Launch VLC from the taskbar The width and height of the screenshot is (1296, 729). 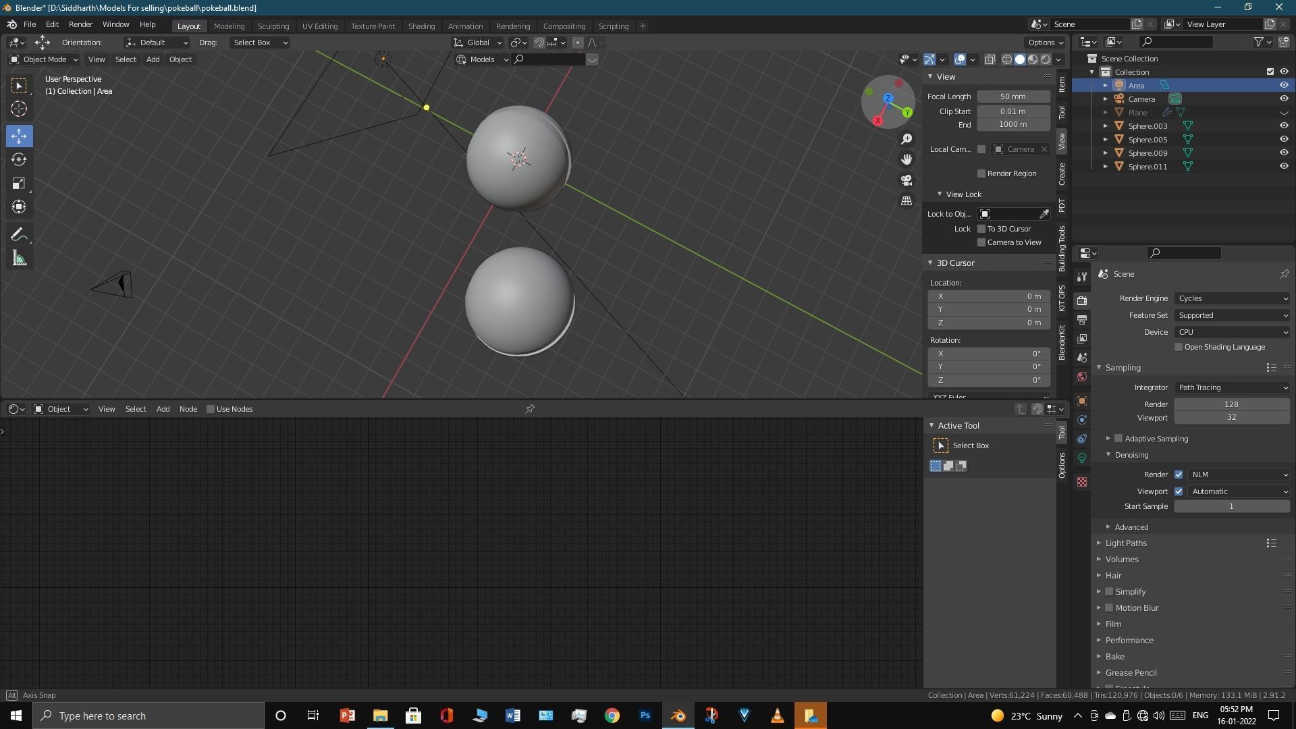777,715
